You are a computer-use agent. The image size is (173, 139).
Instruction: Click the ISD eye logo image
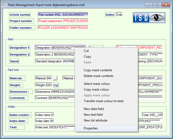149,18
